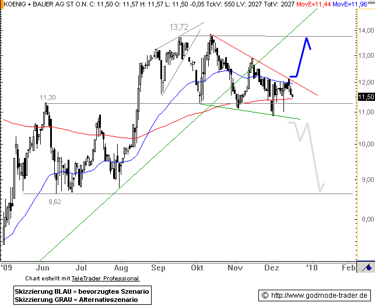Click the blue MovE=11,96 indicator label
375x306 pixels.
(x=350, y=4)
